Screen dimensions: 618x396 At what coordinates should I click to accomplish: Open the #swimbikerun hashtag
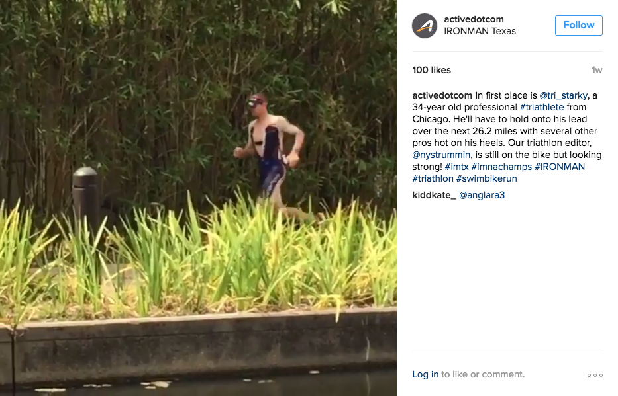coord(486,178)
